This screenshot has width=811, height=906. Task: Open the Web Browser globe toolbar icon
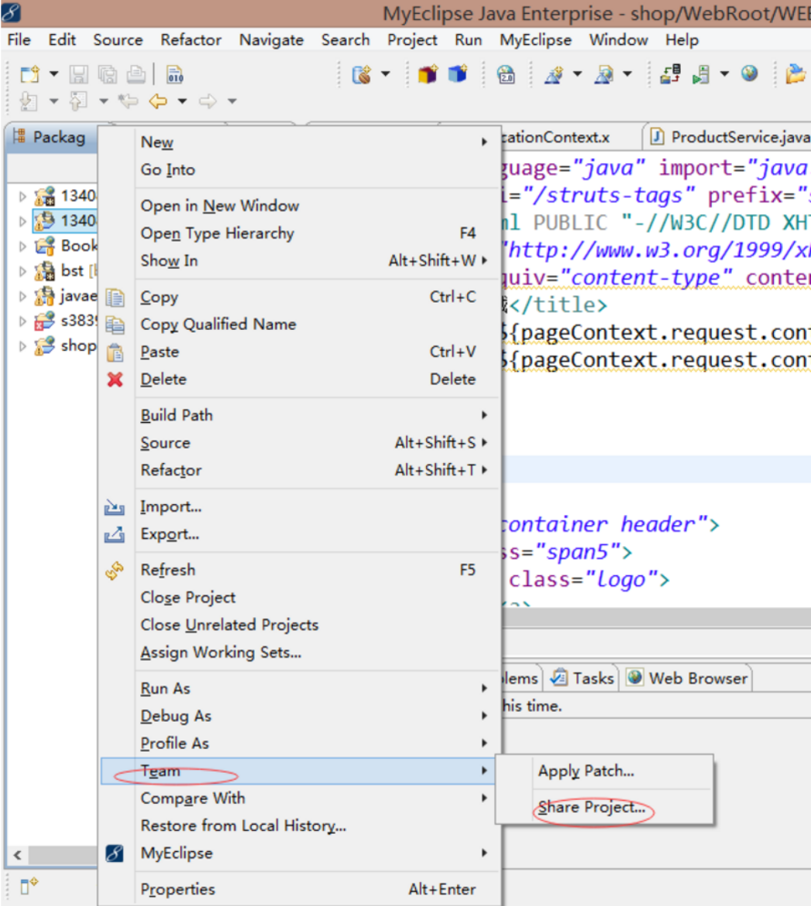[x=748, y=74]
